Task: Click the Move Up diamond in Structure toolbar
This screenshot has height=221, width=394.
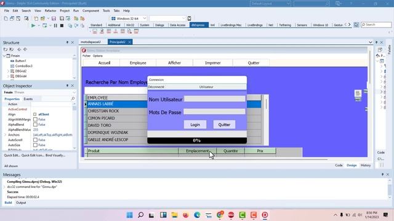Action: tap(19, 49)
